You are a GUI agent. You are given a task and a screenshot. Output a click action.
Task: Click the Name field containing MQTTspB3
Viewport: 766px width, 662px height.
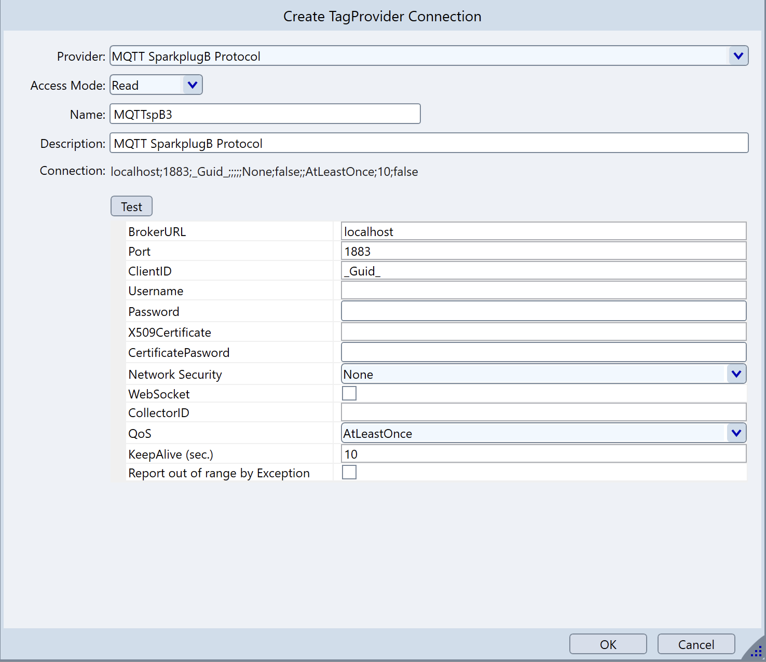(265, 114)
